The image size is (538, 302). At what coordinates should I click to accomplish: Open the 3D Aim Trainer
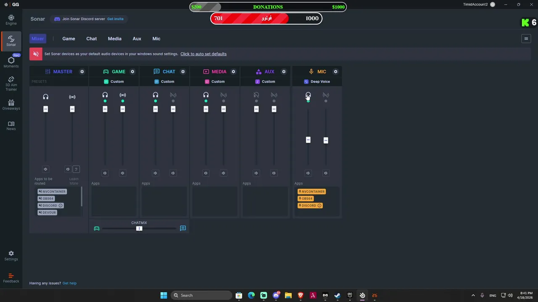click(x=11, y=84)
